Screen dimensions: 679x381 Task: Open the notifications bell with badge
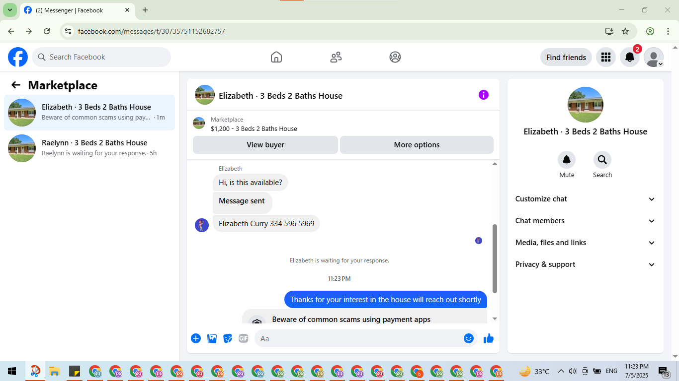point(630,57)
